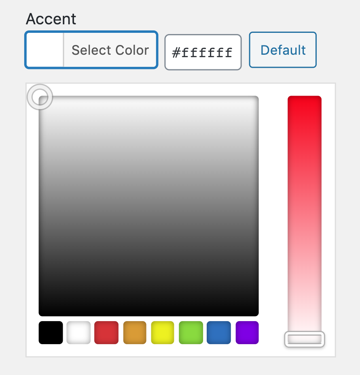Image resolution: width=360 pixels, height=375 pixels.
Task: Select the purple preset swatch
Action: [x=247, y=332]
